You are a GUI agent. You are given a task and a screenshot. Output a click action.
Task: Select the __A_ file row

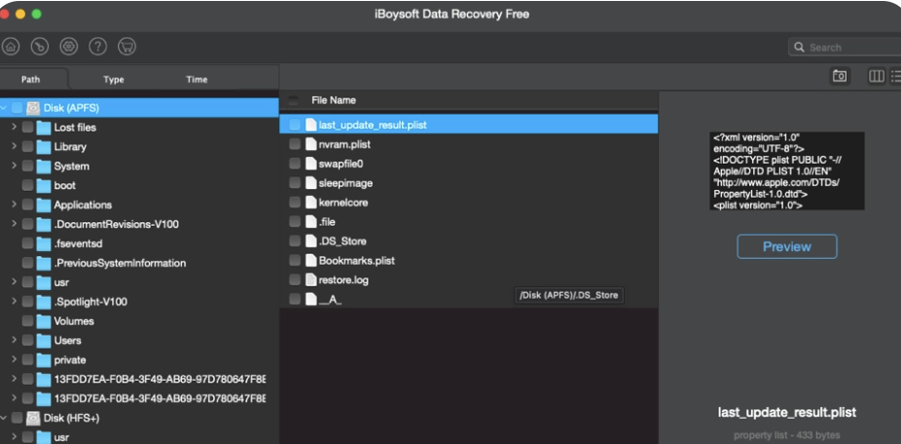[x=468, y=299]
